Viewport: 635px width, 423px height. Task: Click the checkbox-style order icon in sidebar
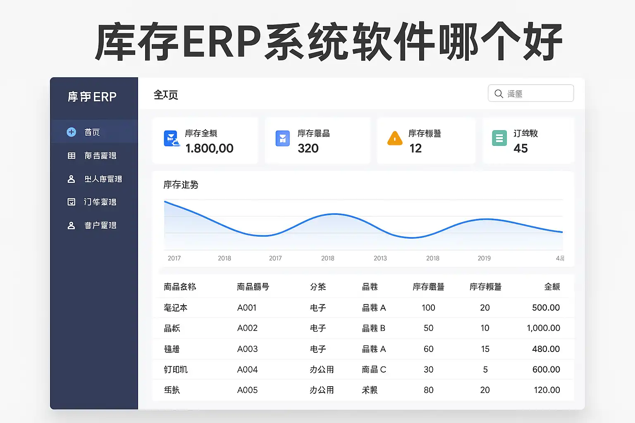tap(72, 202)
